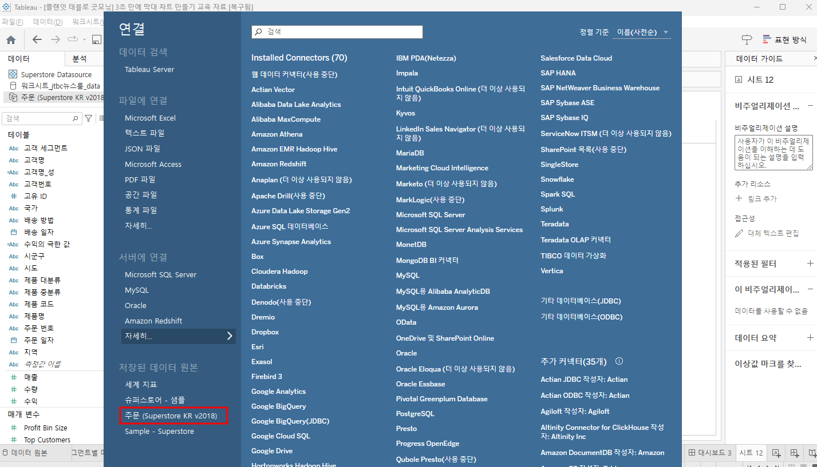This screenshot has height=467, width=817.
Task: Choose the Salesforce Data Cloud connector
Action: coord(576,58)
